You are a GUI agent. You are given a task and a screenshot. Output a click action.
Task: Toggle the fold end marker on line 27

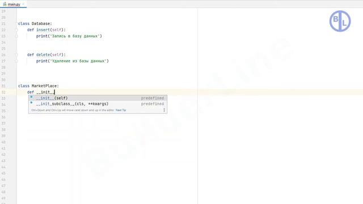16,61
